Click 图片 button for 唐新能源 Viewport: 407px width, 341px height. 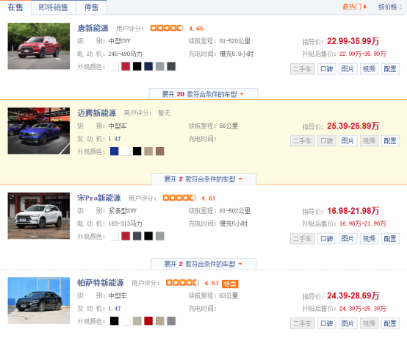pos(347,69)
